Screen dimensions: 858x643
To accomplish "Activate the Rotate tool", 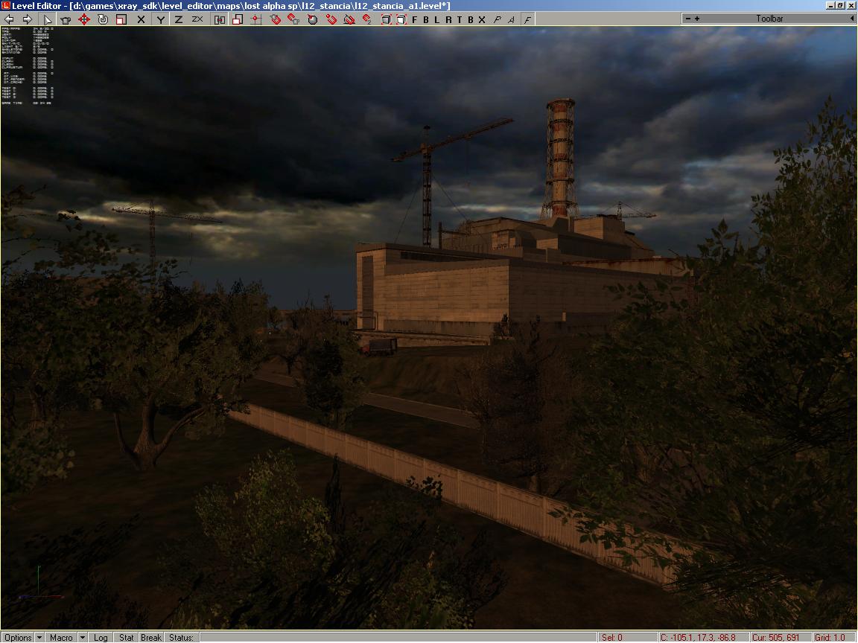I will [x=102, y=19].
